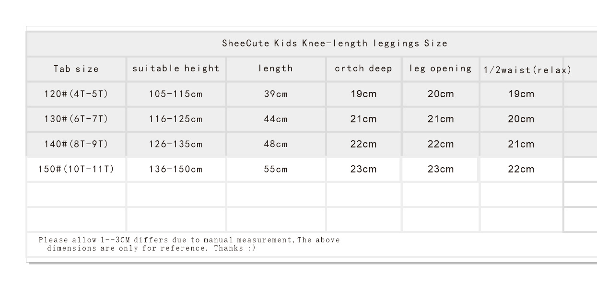The image size is (597, 285).
Task: Select the 140#(8T-9T) size cell
Action: pos(76,144)
